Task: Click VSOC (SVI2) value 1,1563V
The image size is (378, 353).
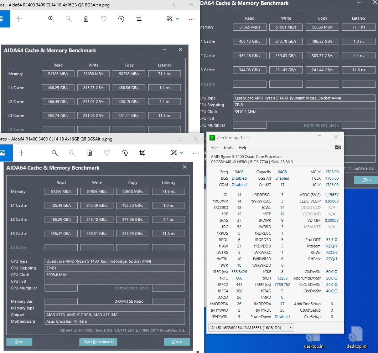Action: 332,195
